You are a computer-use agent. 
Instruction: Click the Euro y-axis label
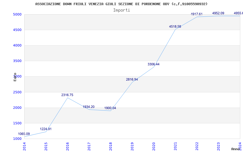(x=15, y=77)
